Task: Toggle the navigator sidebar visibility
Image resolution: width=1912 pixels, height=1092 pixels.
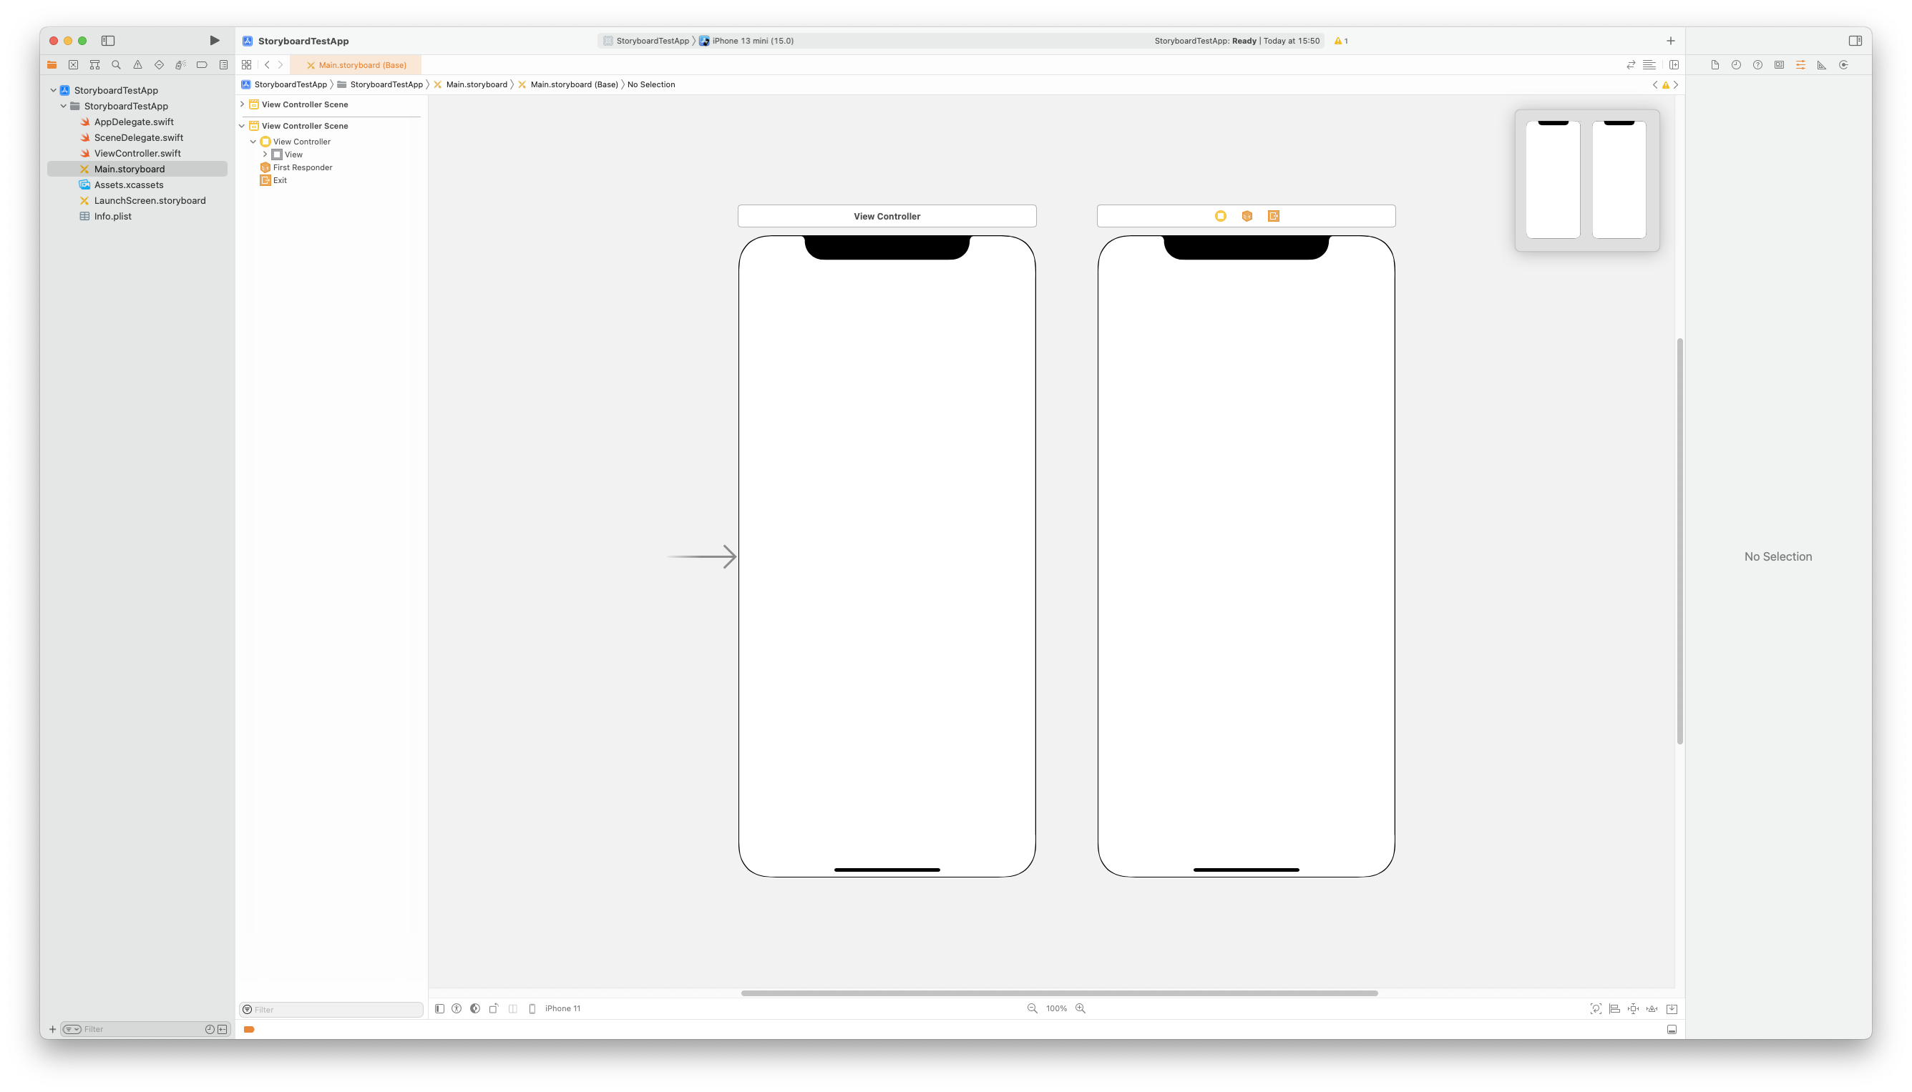Action: (x=108, y=41)
